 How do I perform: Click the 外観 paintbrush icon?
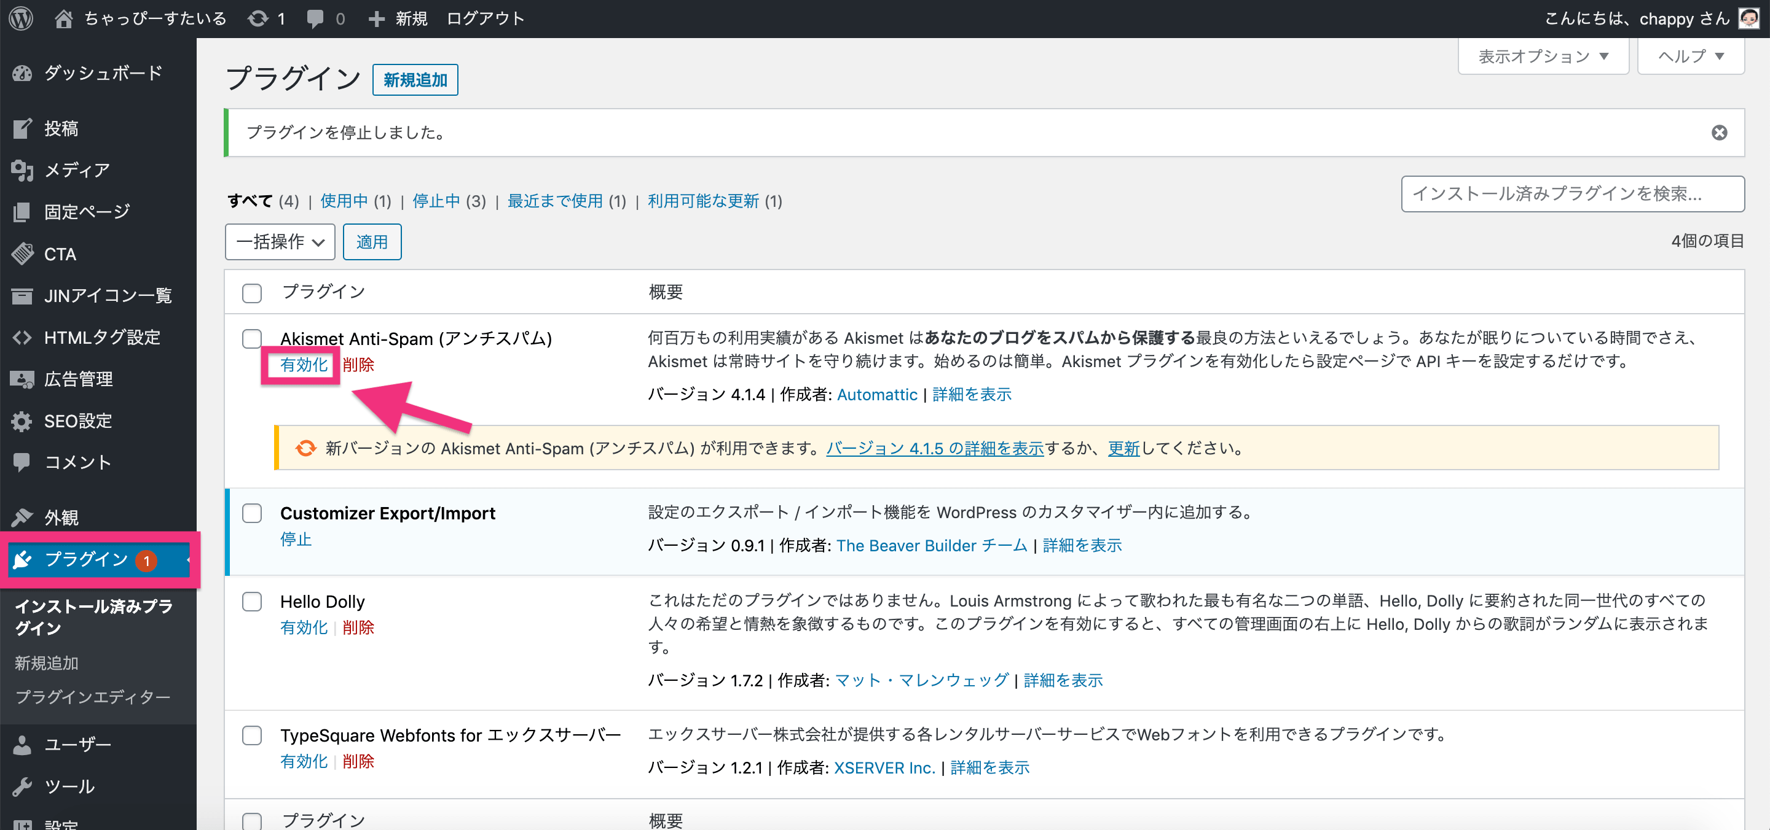coord(22,517)
